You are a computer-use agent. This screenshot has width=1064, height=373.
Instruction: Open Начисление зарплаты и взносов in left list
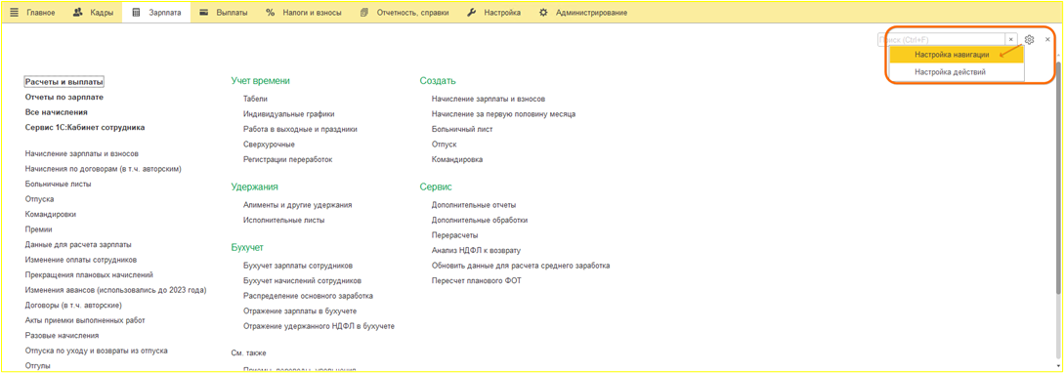[x=81, y=154]
